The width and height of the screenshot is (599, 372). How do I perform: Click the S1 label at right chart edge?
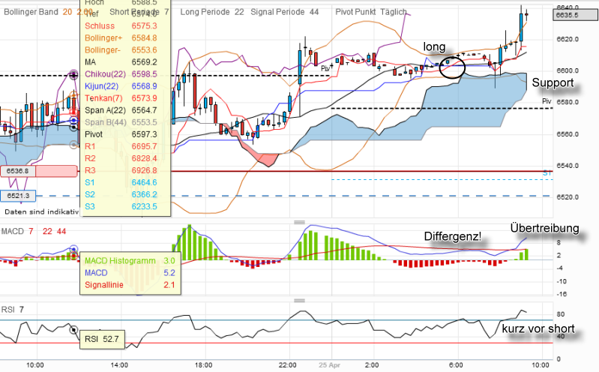click(x=547, y=173)
